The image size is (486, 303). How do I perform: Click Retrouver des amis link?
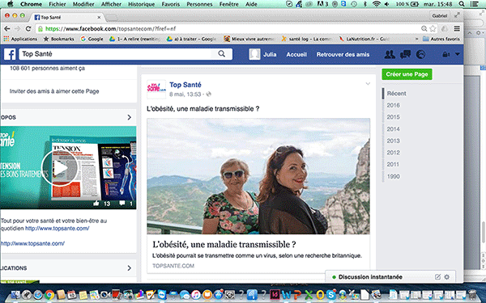click(343, 54)
